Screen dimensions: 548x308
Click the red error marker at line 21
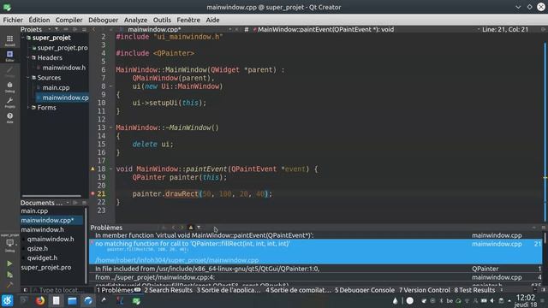(92, 193)
